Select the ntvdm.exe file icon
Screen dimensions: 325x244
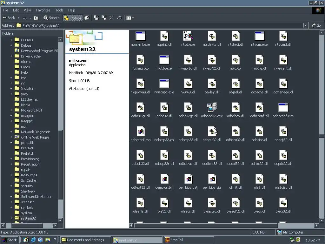[x=259, y=36]
